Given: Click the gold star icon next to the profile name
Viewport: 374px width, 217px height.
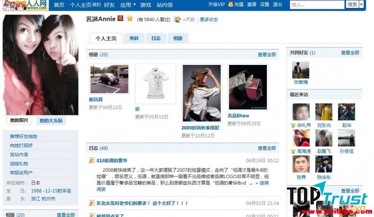Looking at the screenshot, I should 129,19.
